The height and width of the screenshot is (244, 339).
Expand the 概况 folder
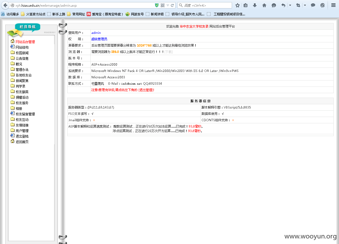(x=19, y=64)
